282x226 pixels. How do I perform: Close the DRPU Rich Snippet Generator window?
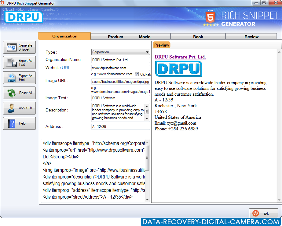276,3
